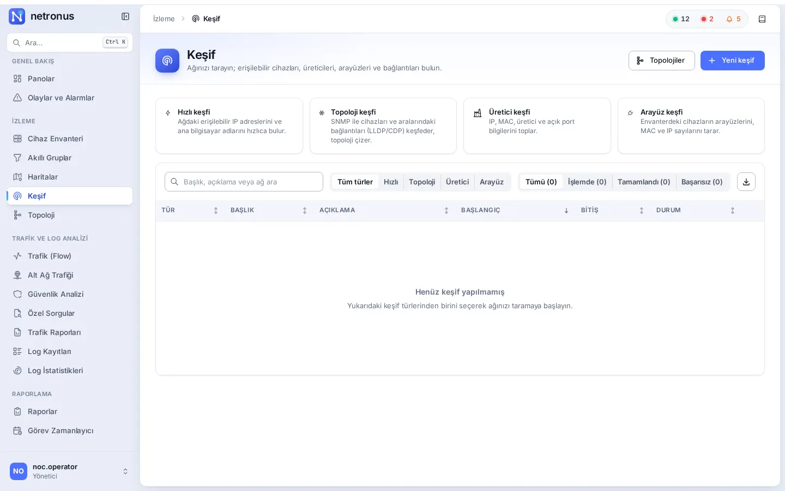Select the Tüm türler filter tab

point(355,182)
